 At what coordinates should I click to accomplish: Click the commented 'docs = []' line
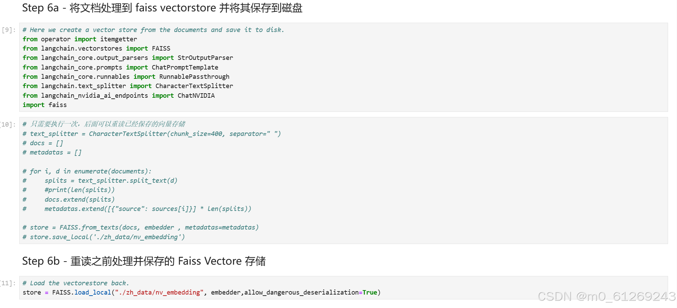tap(43, 143)
